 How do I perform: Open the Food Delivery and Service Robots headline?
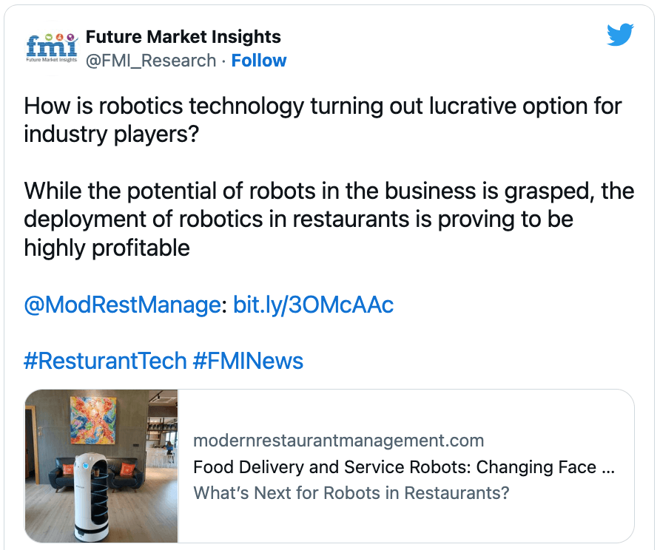(404, 467)
